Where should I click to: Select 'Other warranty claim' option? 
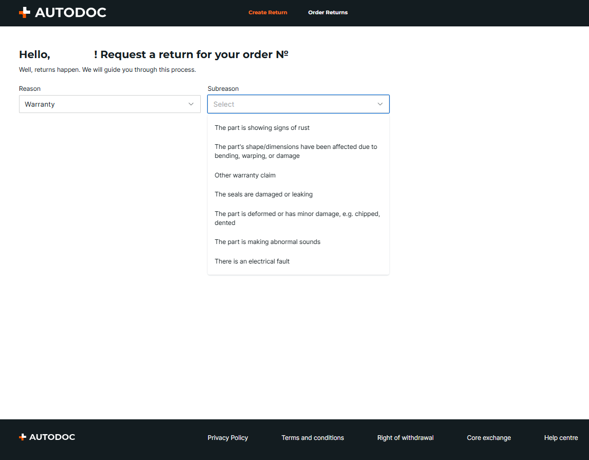point(245,175)
